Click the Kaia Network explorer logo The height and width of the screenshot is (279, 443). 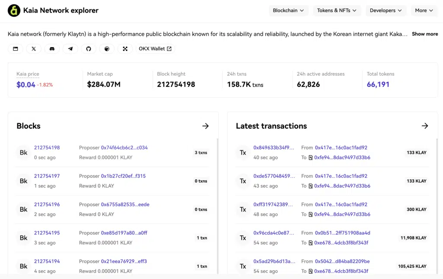(14, 10)
